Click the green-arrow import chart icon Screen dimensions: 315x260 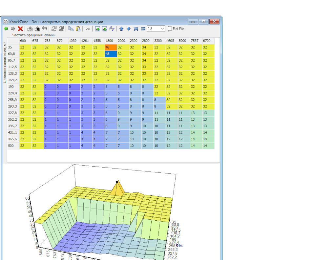click(x=97, y=29)
